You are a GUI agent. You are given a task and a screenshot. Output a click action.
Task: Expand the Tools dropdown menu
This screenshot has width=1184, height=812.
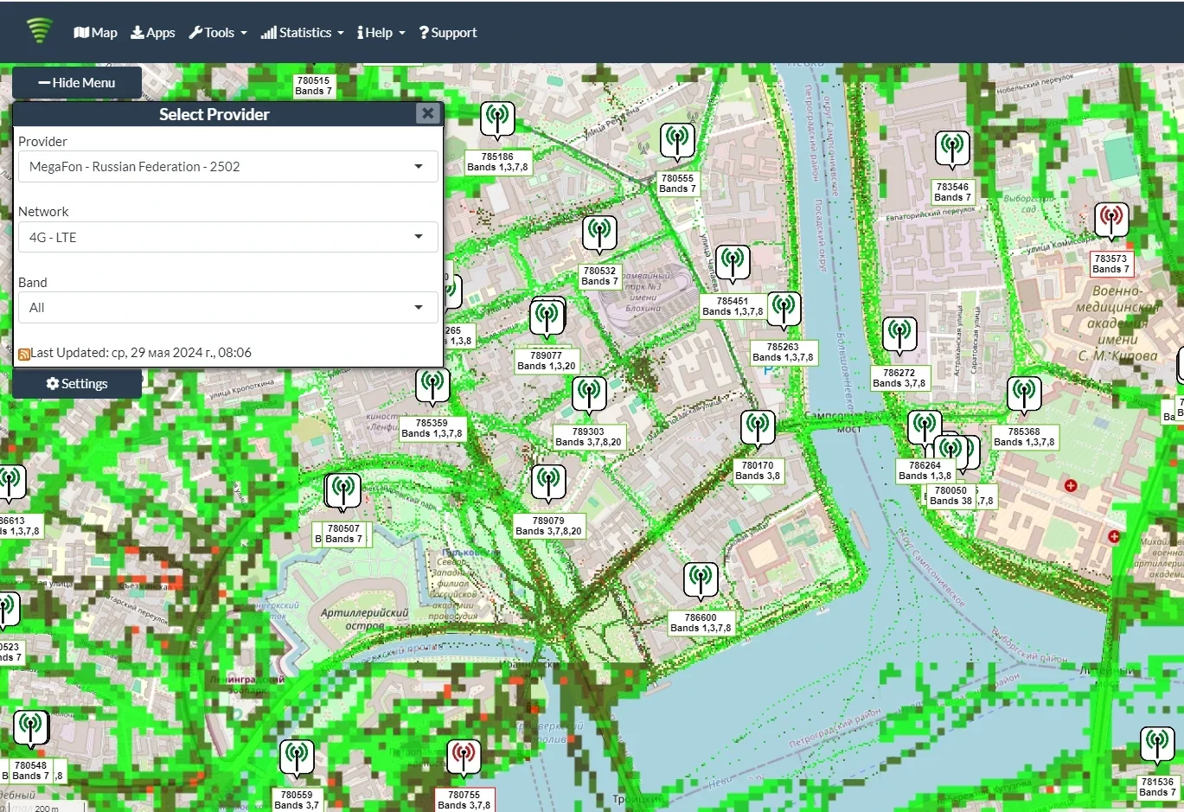[x=218, y=33]
